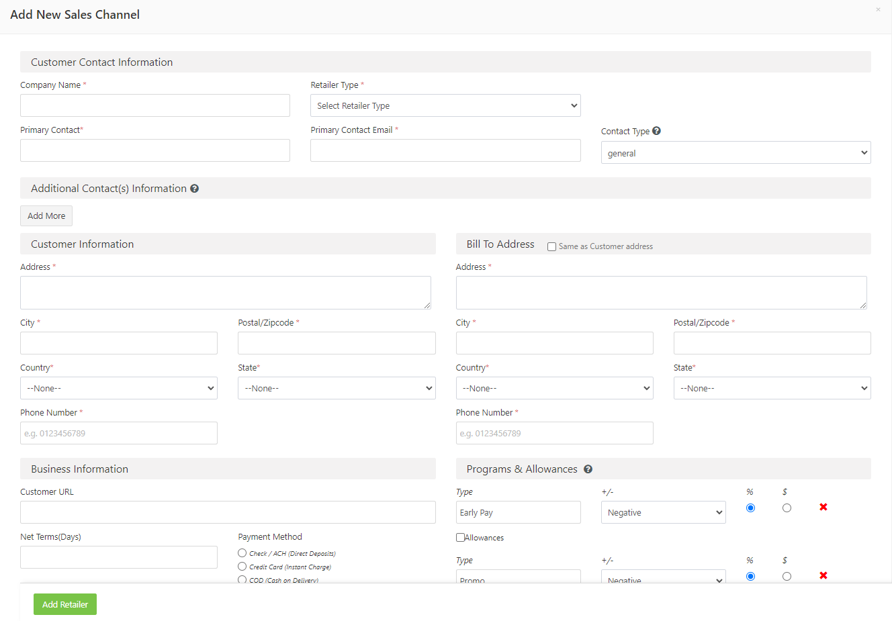
Task: Open Bill To Address State dropdown
Action: click(x=772, y=388)
